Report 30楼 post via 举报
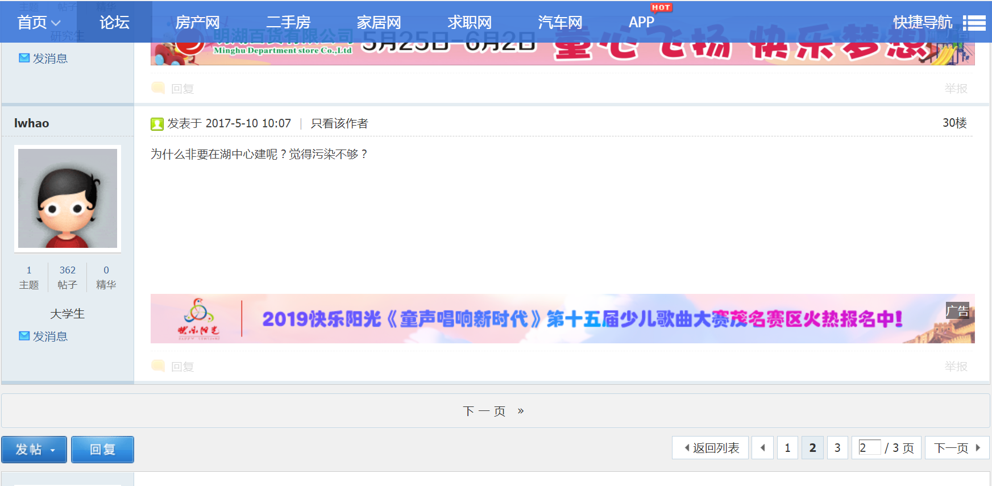Viewport: 992px width, 486px height. 956,366
